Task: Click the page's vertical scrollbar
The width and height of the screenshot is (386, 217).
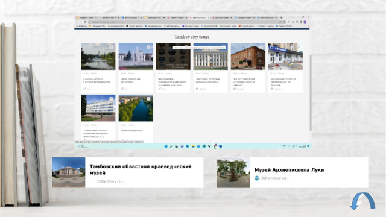Action: pyautogui.click(x=311, y=92)
